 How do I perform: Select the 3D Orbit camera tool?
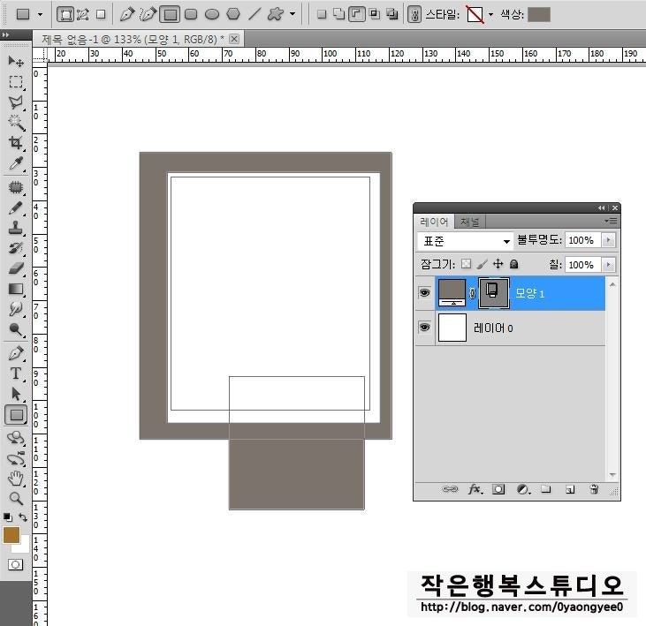[16, 458]
